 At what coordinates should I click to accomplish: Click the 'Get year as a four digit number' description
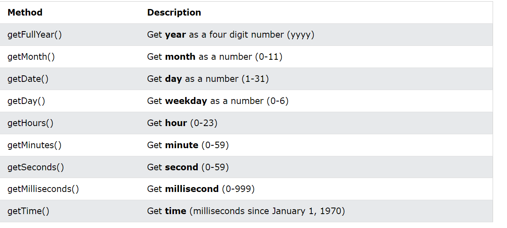[x=231, y=35]
